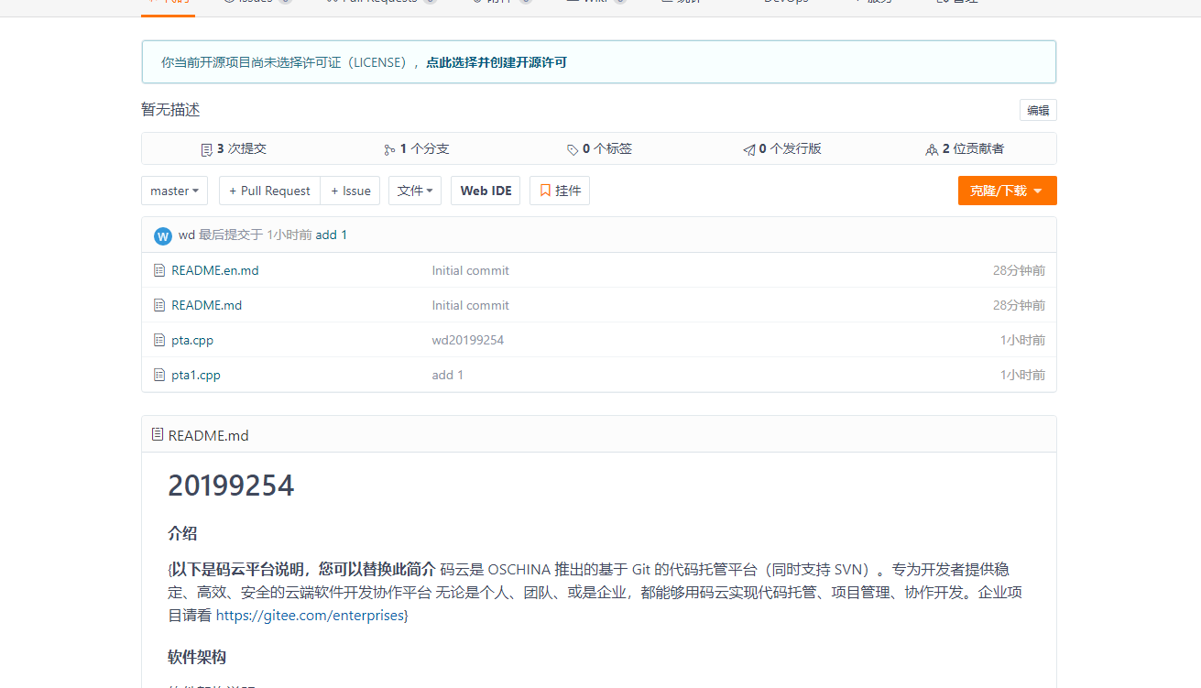This screenshot has height=688, width=1201.
Task: Open the README.md file in the file list
Action: point(207,305)
